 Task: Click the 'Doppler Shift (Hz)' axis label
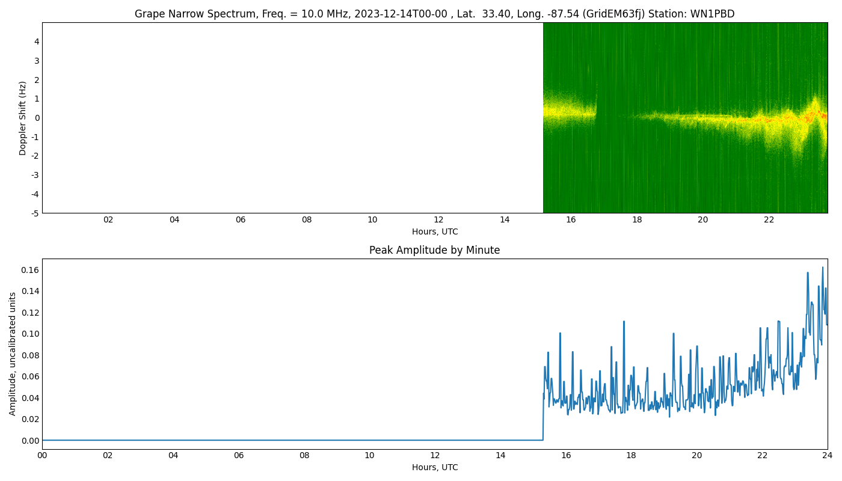[x=23, y=118]
